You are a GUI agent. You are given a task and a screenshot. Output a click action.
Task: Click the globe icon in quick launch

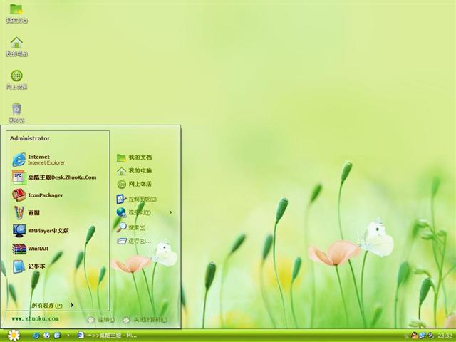tap(46, 336)
